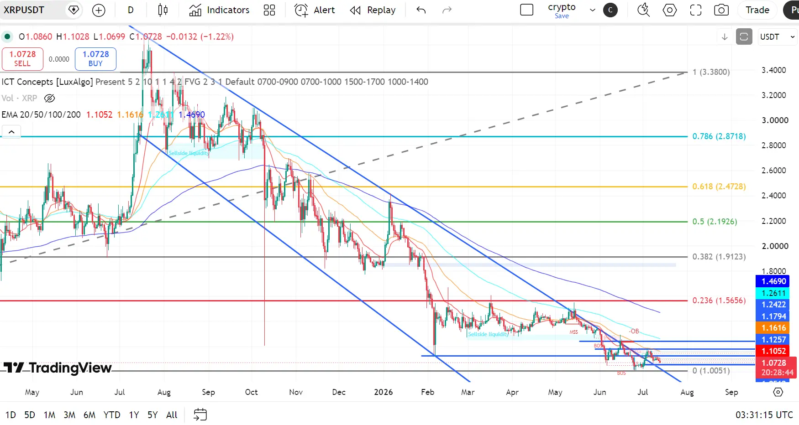Open indicator templates grid icon

(269, 10)
